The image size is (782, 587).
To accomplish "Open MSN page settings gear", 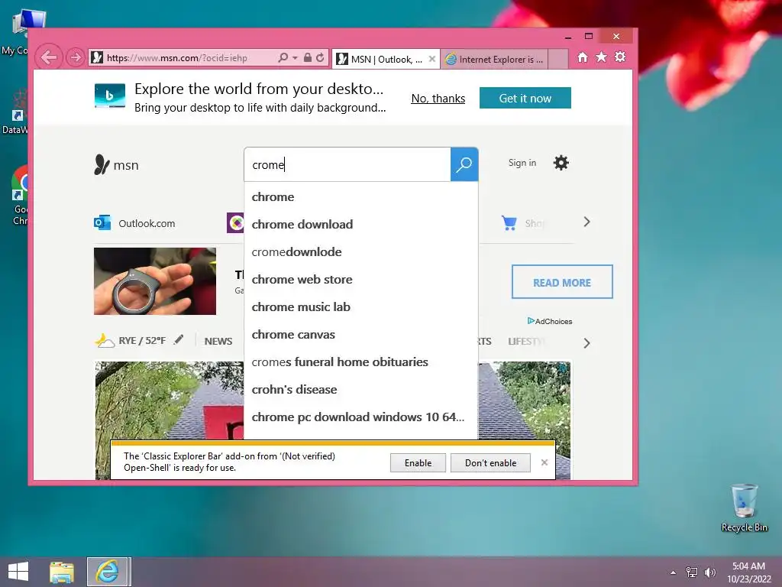I will pyautogui.click(x=561, y=163).
